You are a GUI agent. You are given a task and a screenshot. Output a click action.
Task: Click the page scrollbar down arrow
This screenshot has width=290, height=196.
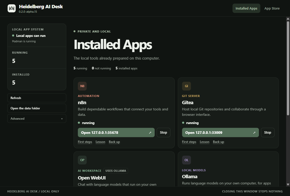pos(288,184)
